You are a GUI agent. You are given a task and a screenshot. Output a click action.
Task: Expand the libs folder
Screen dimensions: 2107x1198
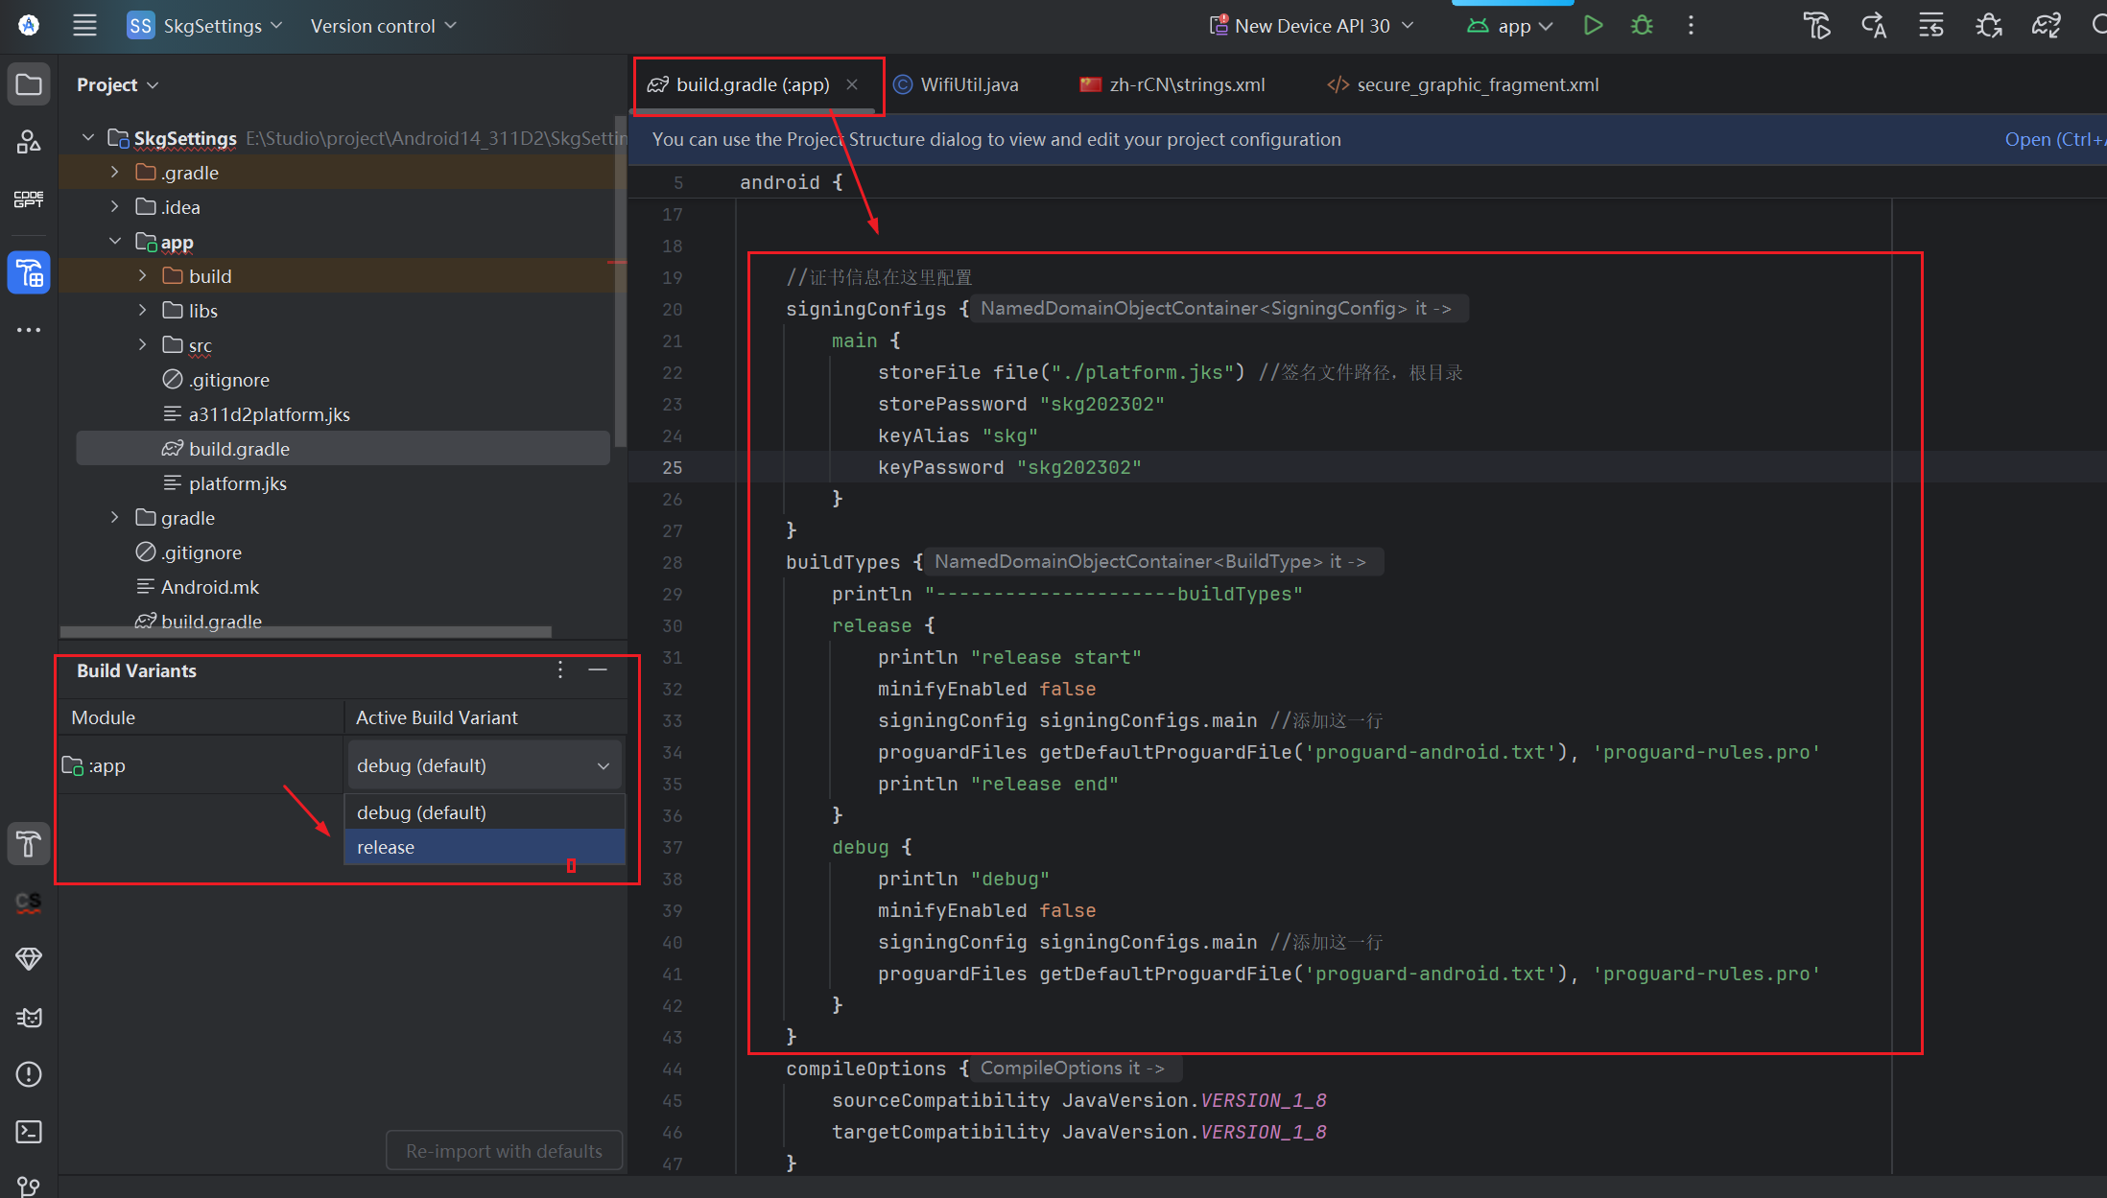pos(142,311)
